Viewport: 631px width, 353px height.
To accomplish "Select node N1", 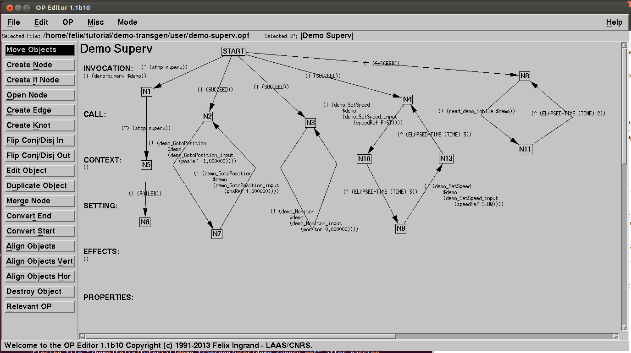I will pyautogui.click(x=146, y=92).
